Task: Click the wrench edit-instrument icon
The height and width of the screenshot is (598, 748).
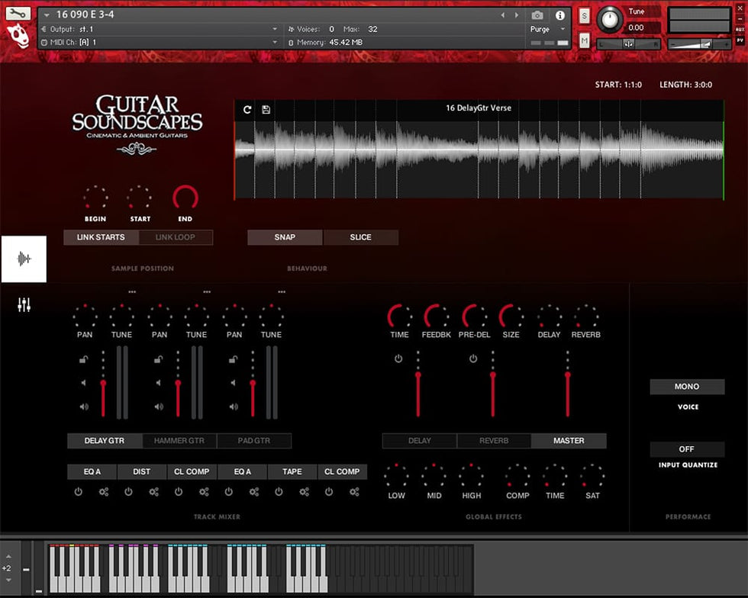Action: click(18, 14)
